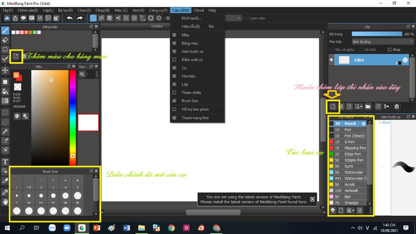Expand the layer import dropdown arrow
This screenshot has width=416, height=234.
pyautogui.click(x=361, y=107)
